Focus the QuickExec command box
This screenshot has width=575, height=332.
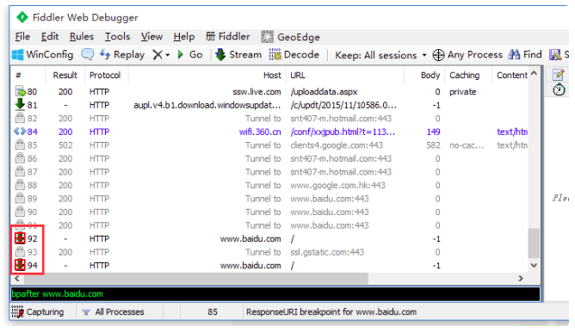pos(275,294)
